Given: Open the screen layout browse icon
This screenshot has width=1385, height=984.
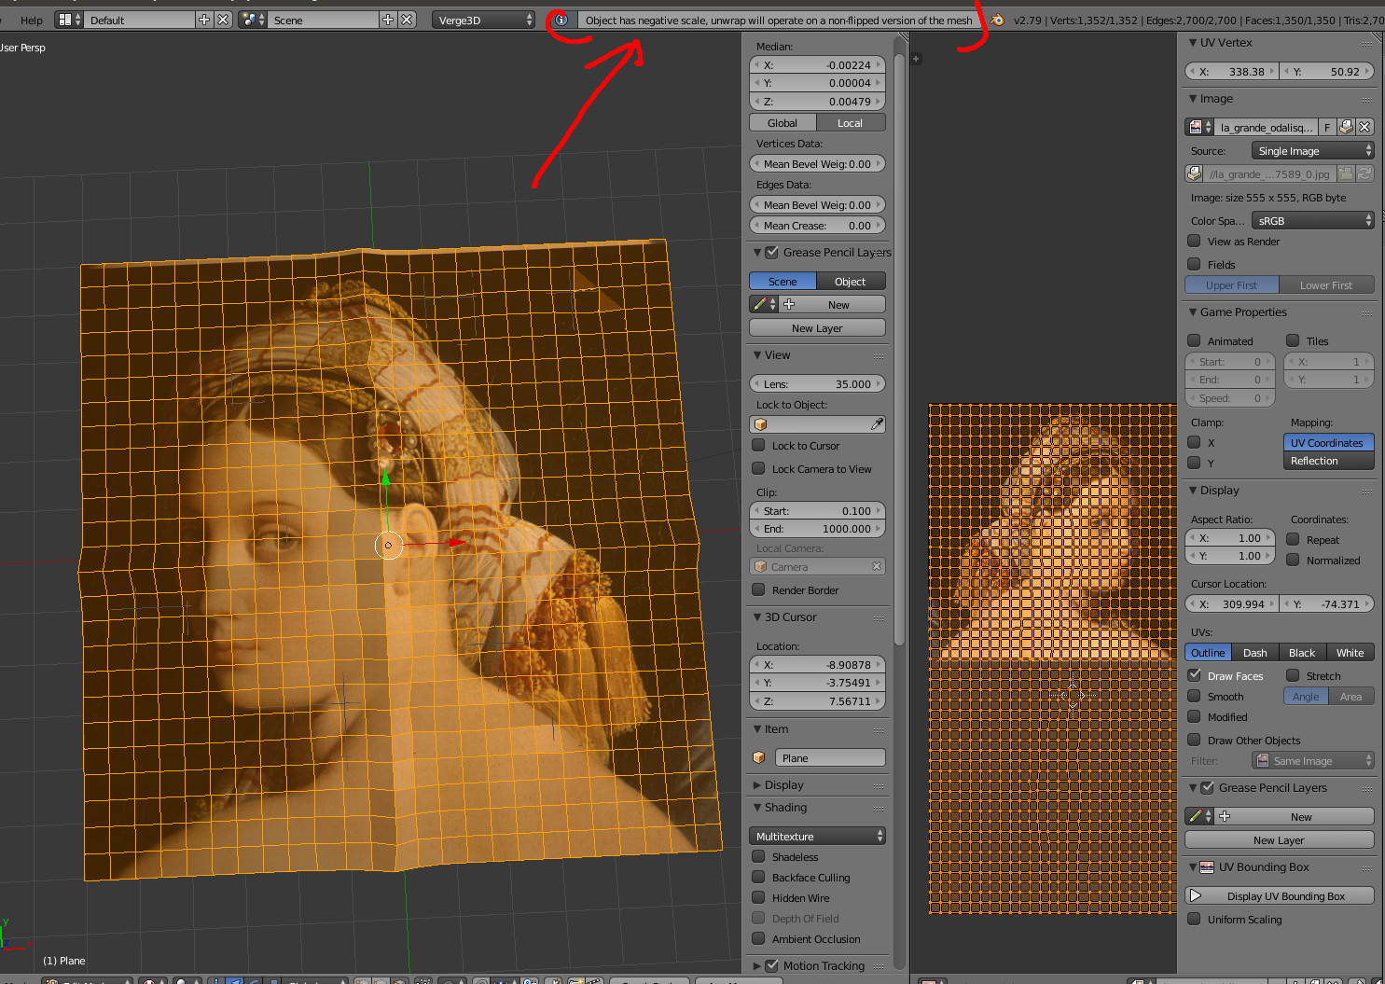Looking at the screenshot, I should pos(69,20).
